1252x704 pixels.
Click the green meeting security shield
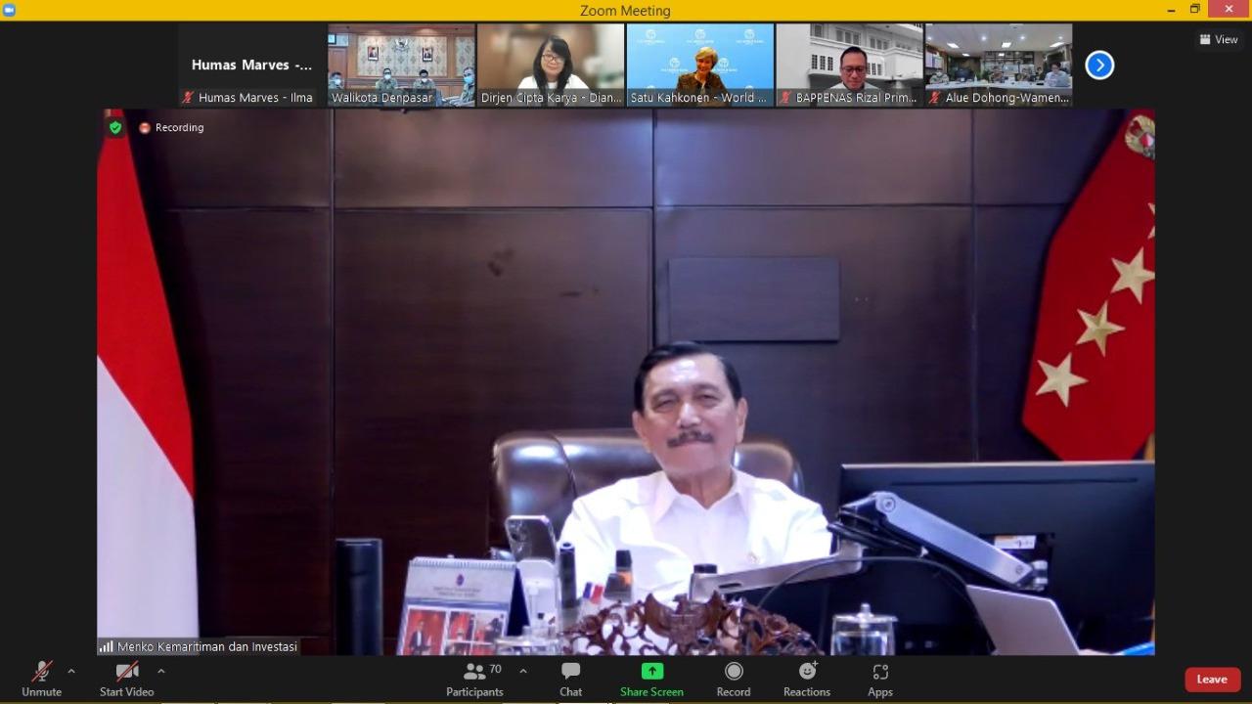pos(114,127)
